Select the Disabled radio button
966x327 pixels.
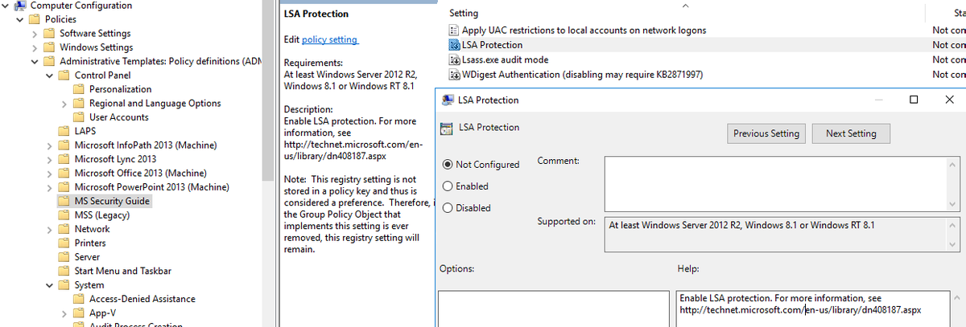(x=448, y=208)
